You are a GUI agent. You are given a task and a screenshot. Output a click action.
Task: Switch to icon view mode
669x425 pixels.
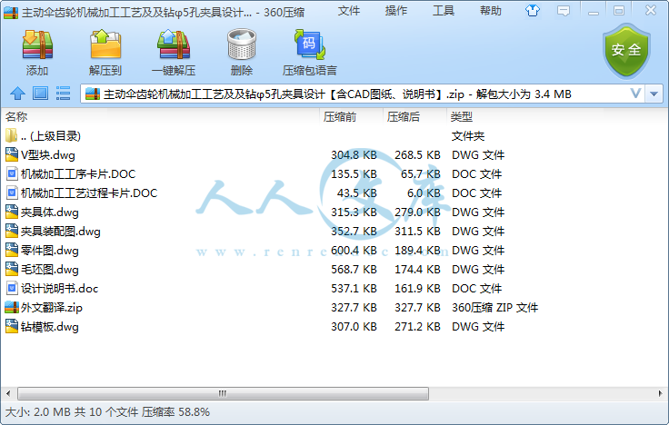(41, 94)
